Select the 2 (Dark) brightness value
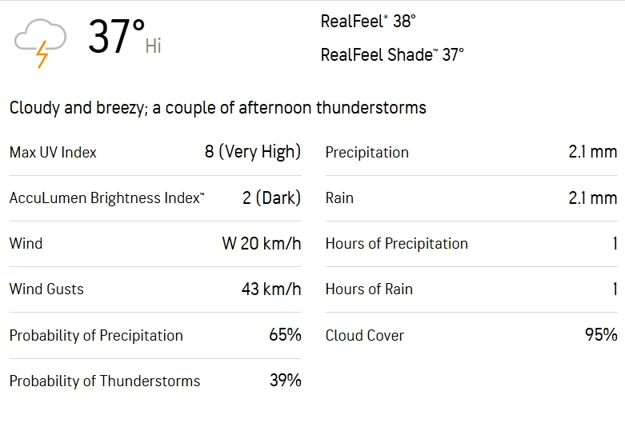625x423 pixels. [271, 198]
